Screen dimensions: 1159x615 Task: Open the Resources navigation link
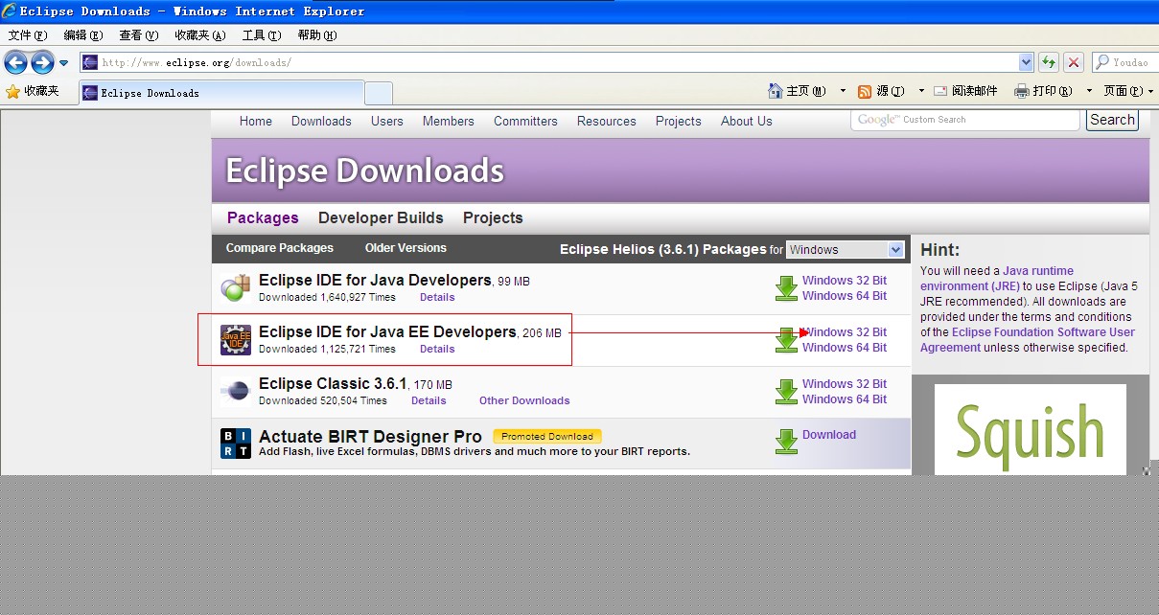(607, 121)
